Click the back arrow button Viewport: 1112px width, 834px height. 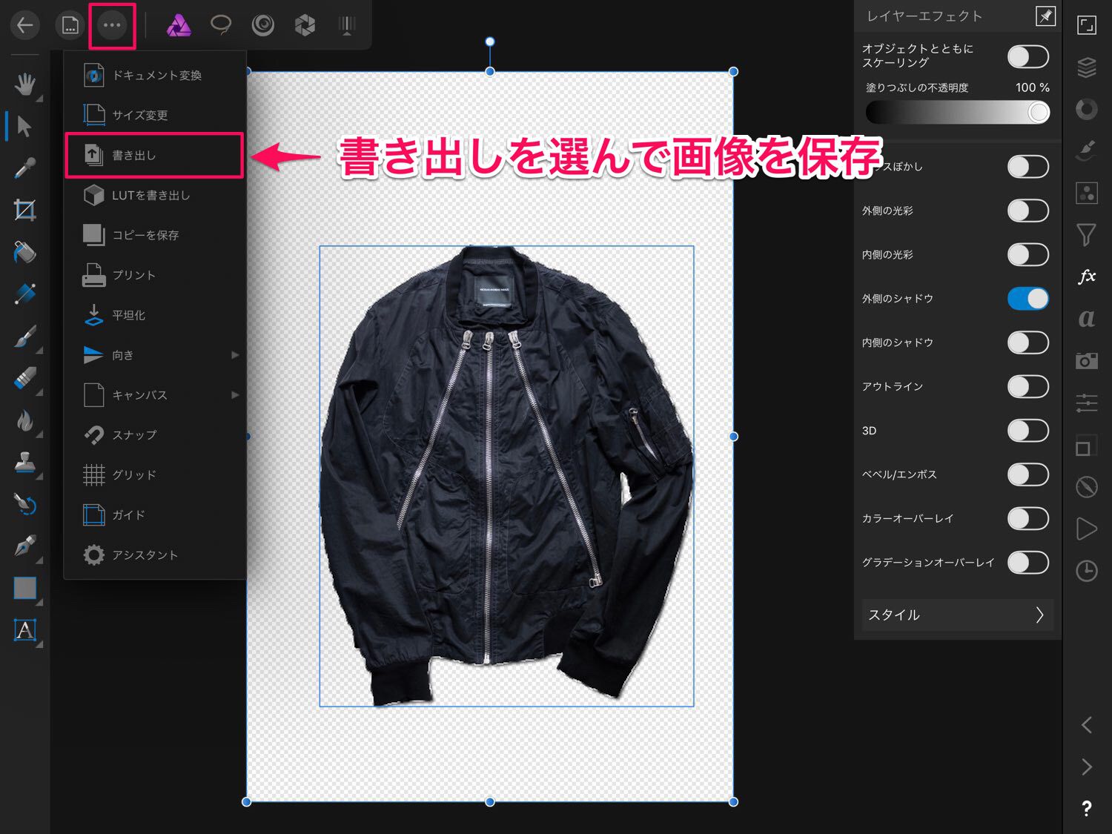pos(24,25)
